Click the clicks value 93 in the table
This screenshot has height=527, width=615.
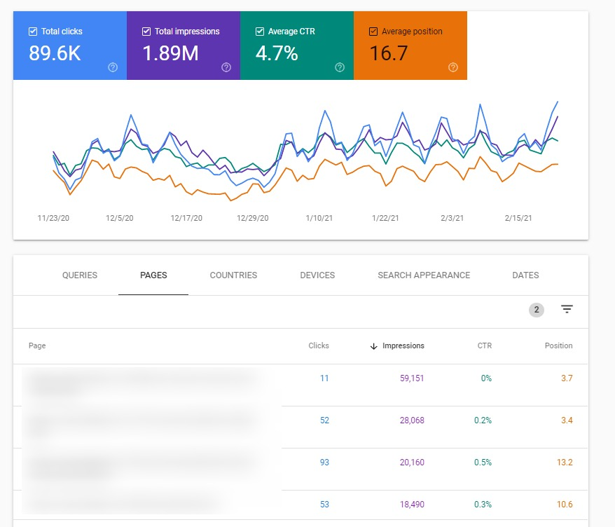[324, 462]
